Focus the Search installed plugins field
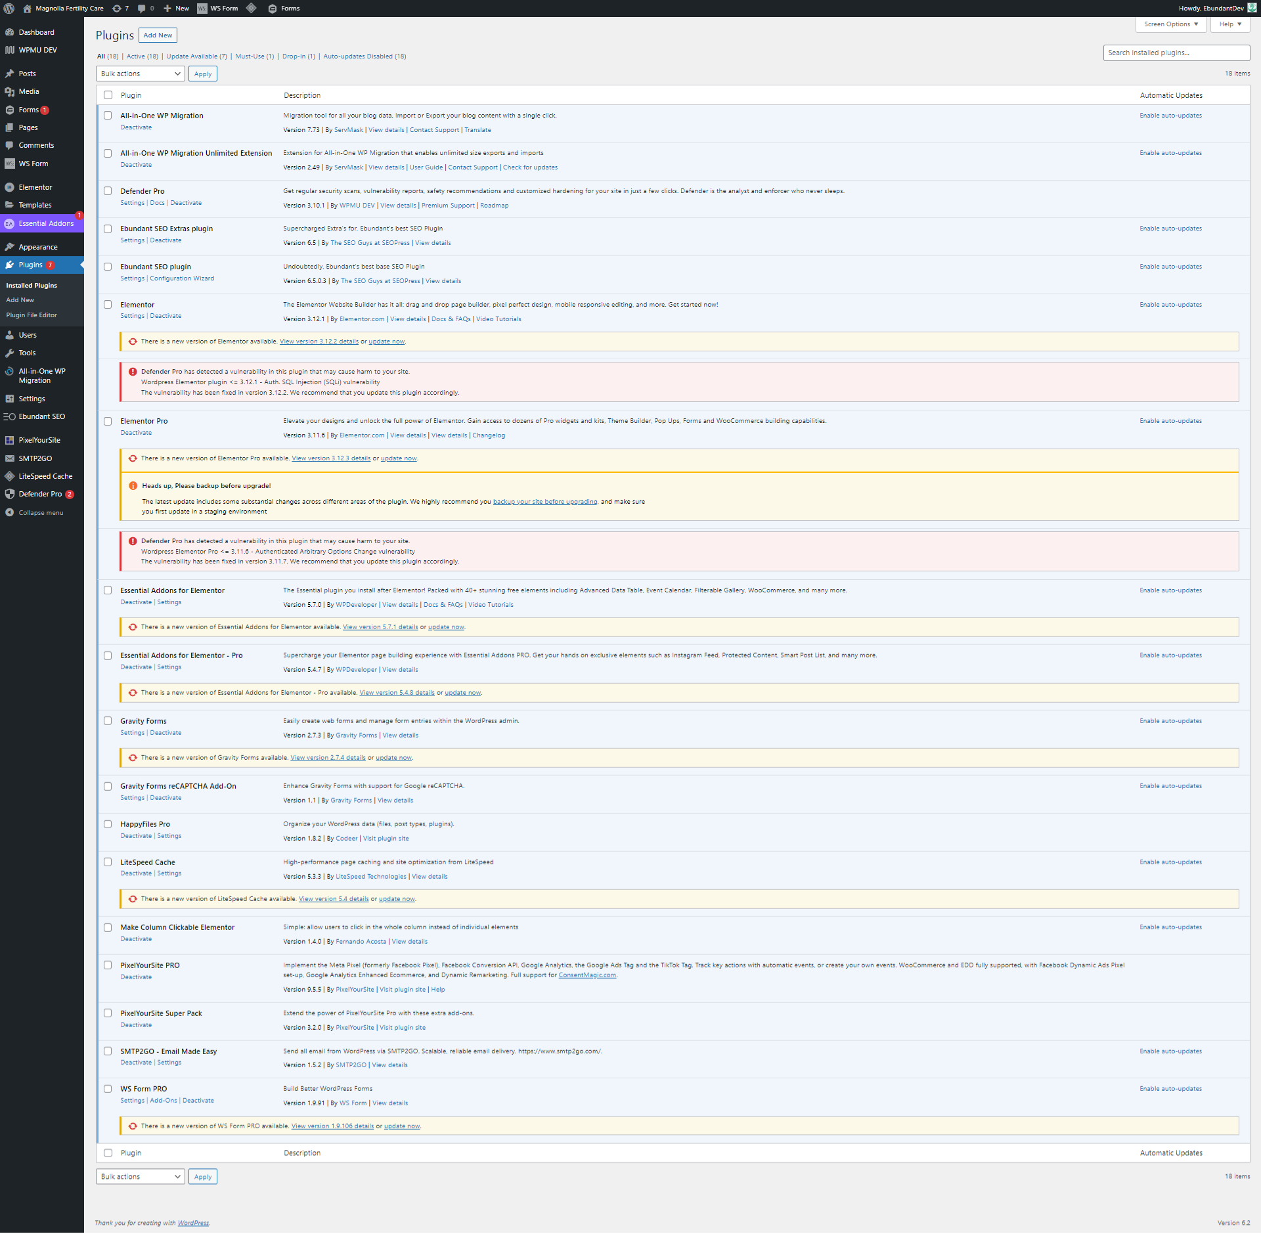Screen dimensions: 1261x1234 pyautogui.click(x=1176, y=53)
